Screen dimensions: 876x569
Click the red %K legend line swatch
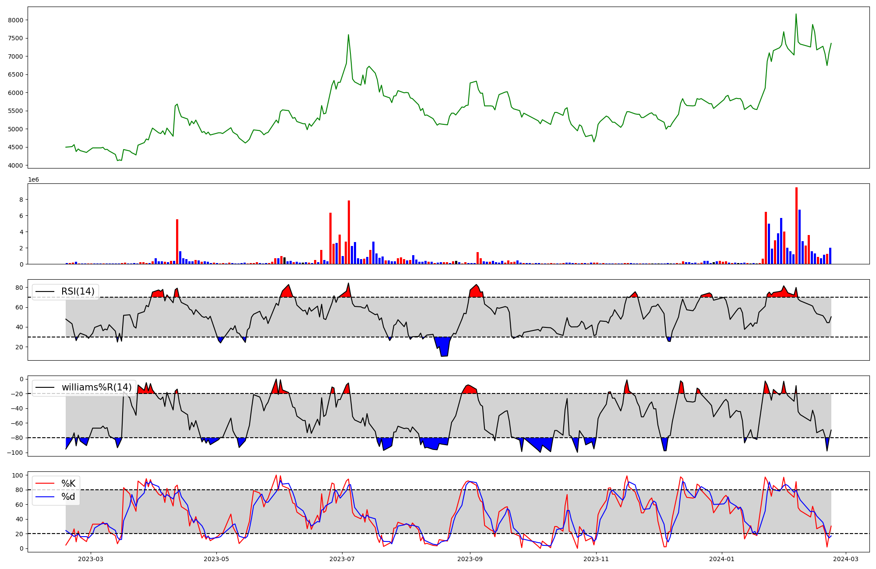click(45, 484)
